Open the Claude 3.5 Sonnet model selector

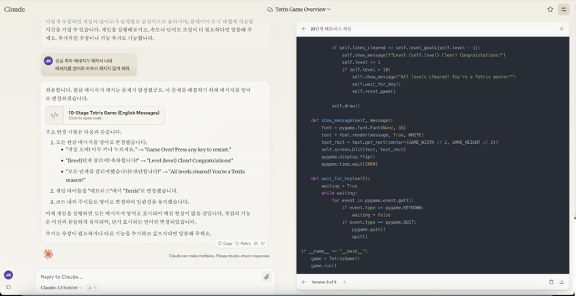(61, 288)
